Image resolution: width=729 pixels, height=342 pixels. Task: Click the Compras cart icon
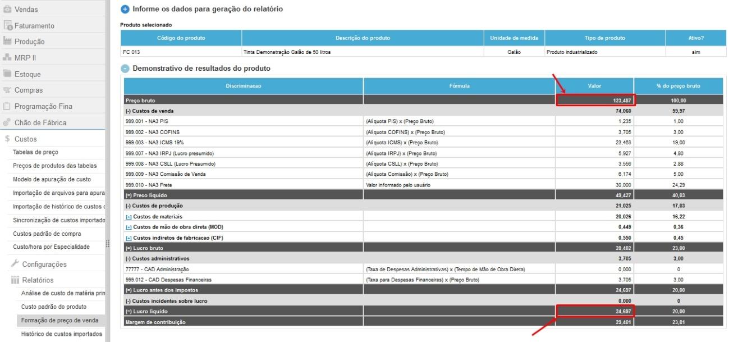(x=7, y=90)
